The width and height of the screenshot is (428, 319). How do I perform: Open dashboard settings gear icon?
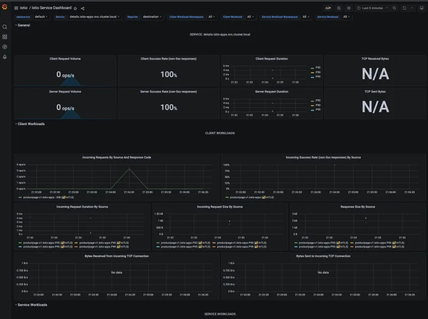click(x=349, y=7)
